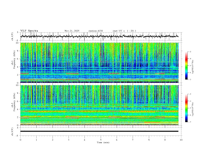Select the 8 minute tick on time axis
Image resolution: width=204 pixels, height=157 pixels.
pos(149,140)
